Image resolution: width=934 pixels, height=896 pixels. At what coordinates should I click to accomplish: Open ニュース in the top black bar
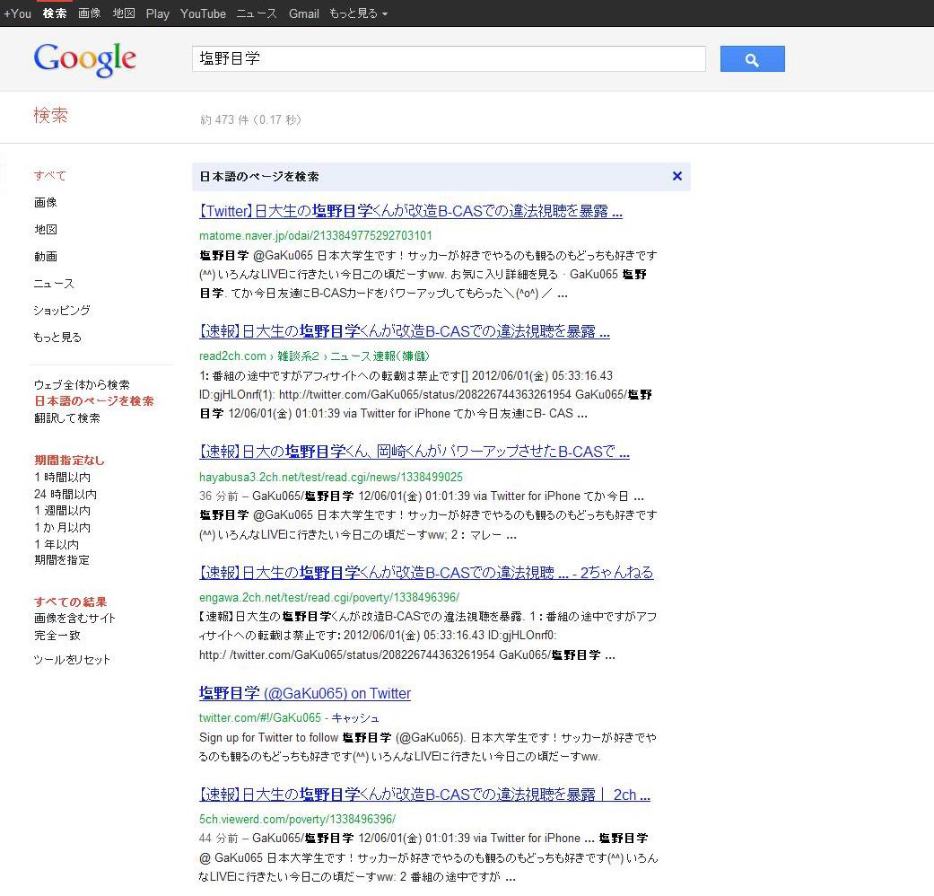[x=256, y=13]
